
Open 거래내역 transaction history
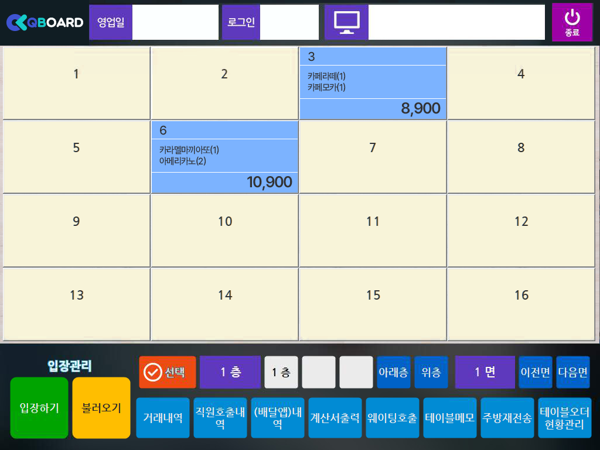click(x=163, y=418)
